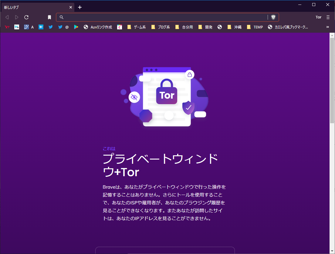Bookmark this page with the star icon

(x=49, y=17)
